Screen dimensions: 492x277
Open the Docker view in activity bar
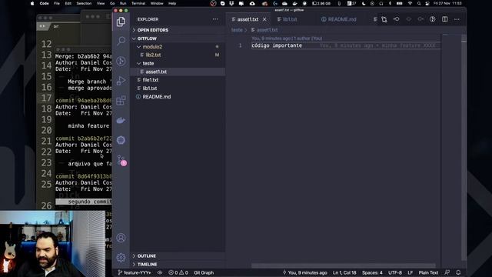(x=121, y=120)
